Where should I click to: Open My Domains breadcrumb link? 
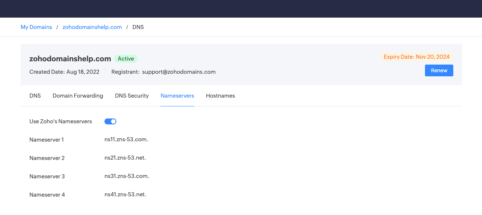(36, 27)
